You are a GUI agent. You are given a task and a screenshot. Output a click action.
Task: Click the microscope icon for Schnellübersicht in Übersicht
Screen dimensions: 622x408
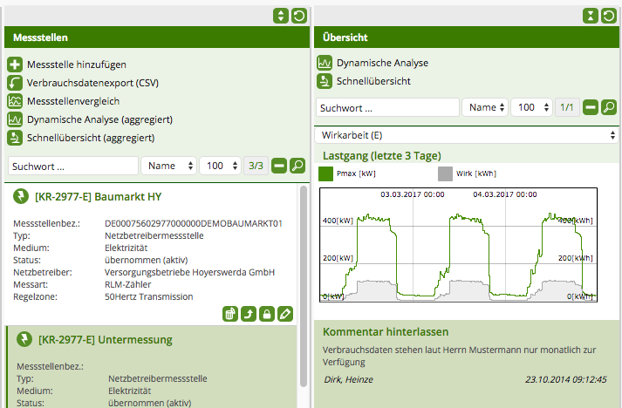pyautogui.click(x=324, y=81)
